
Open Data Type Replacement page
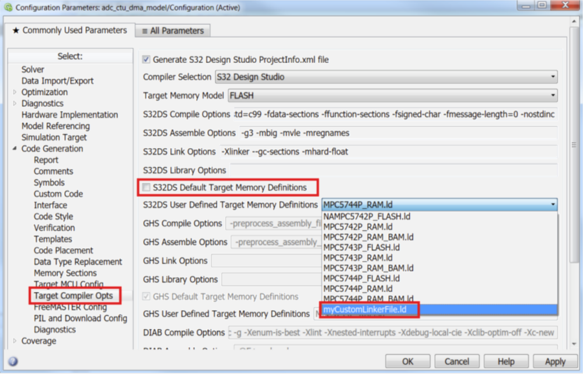(78, 262)
